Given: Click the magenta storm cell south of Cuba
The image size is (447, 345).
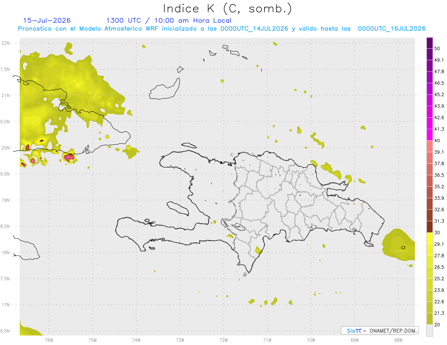Looking at the screenshot, I should pos(69,157).
